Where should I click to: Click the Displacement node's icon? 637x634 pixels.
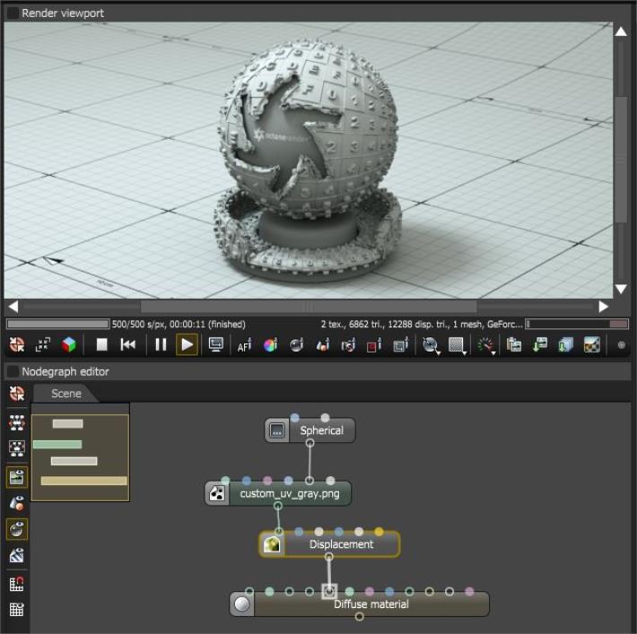pos(272,544)
